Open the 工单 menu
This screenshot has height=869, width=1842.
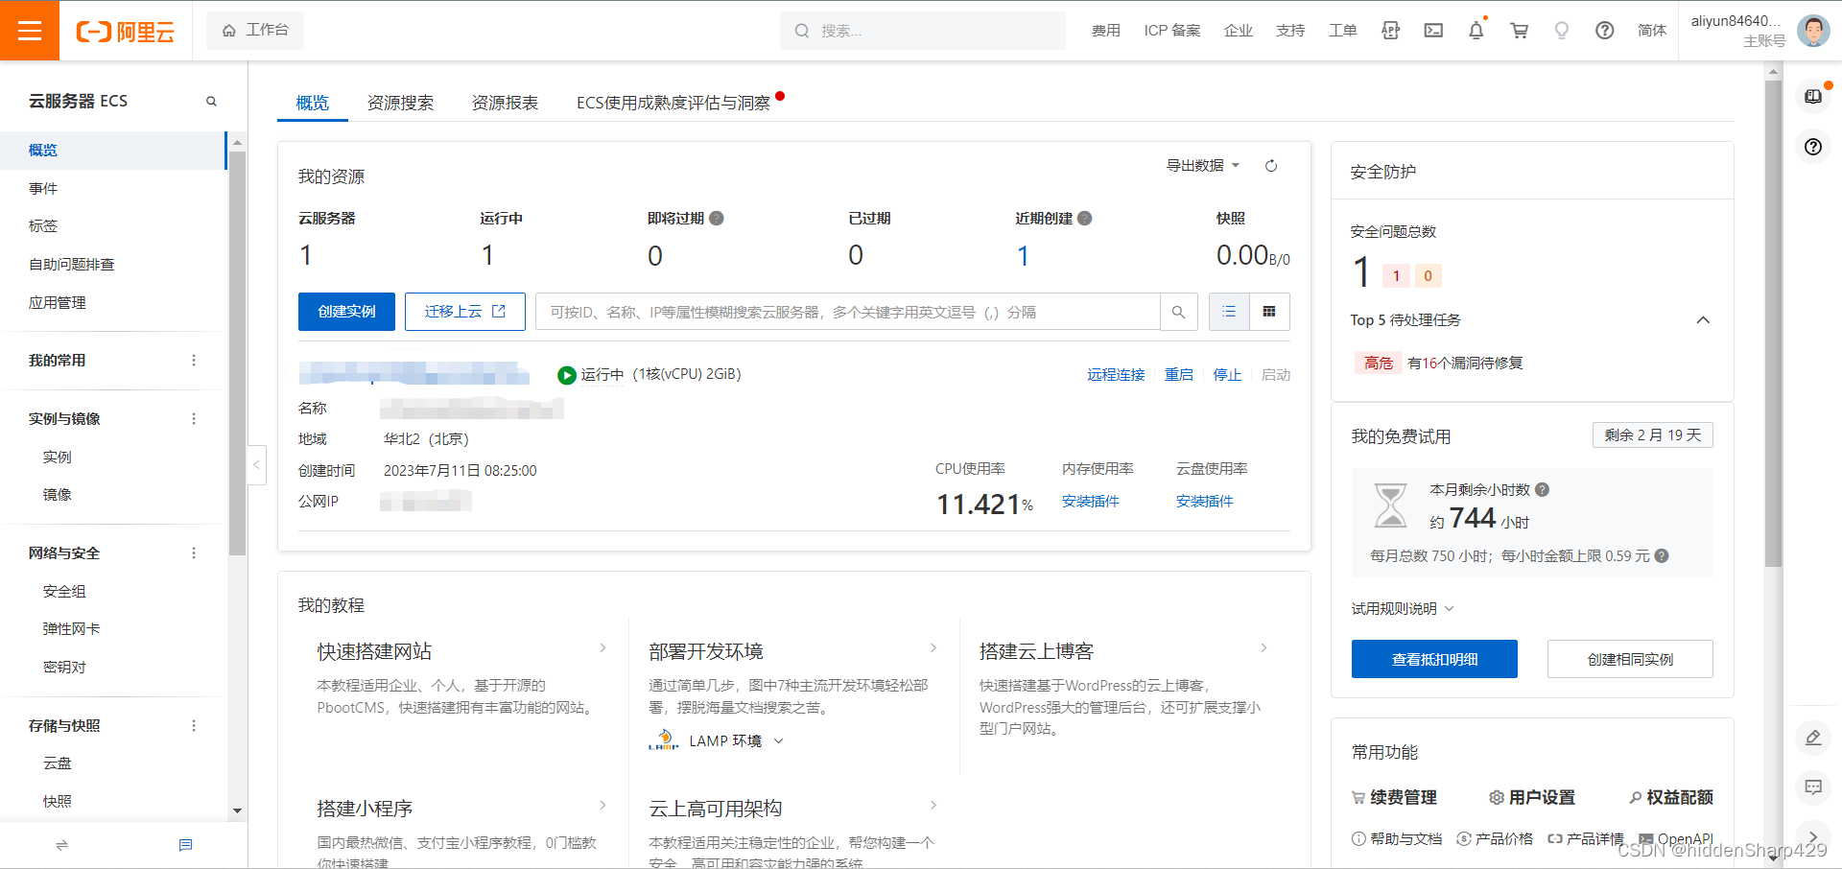[1342, 31]
